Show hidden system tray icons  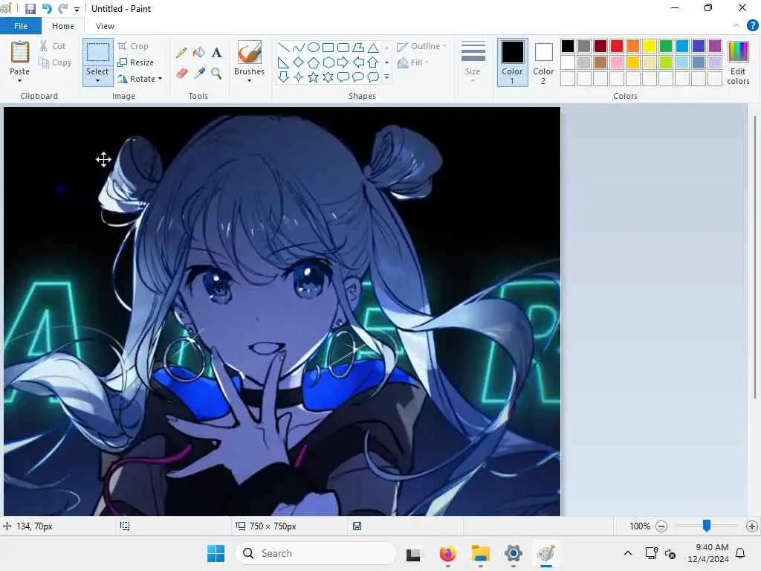point(627,553)
